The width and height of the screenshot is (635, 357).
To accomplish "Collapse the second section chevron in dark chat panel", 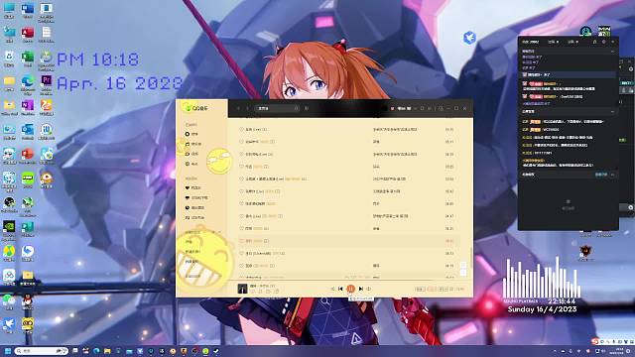I will pyautogui.click(x=612, y=111).
